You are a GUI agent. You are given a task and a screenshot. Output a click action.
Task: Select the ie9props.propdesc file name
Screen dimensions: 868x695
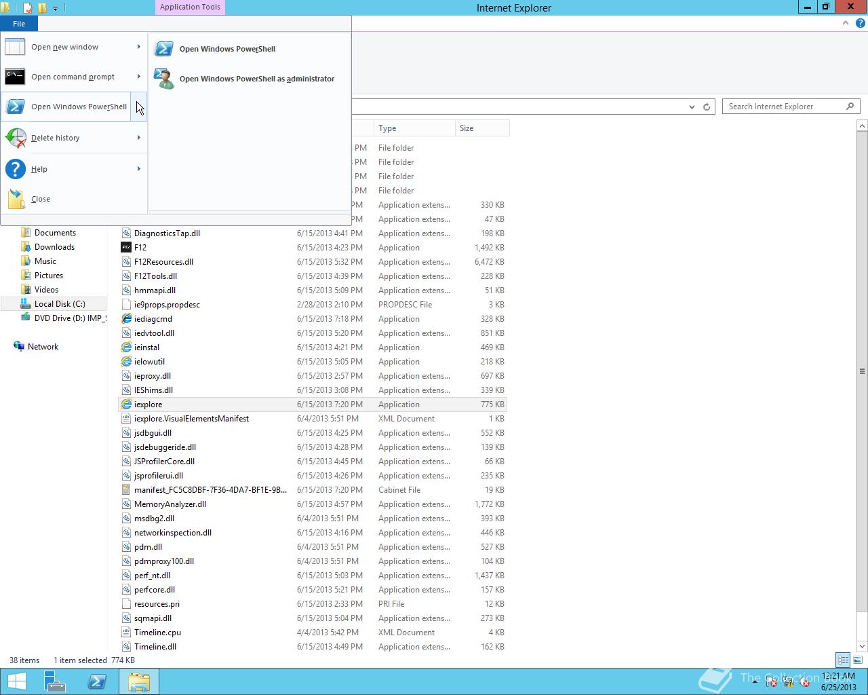tap(167, 305)
